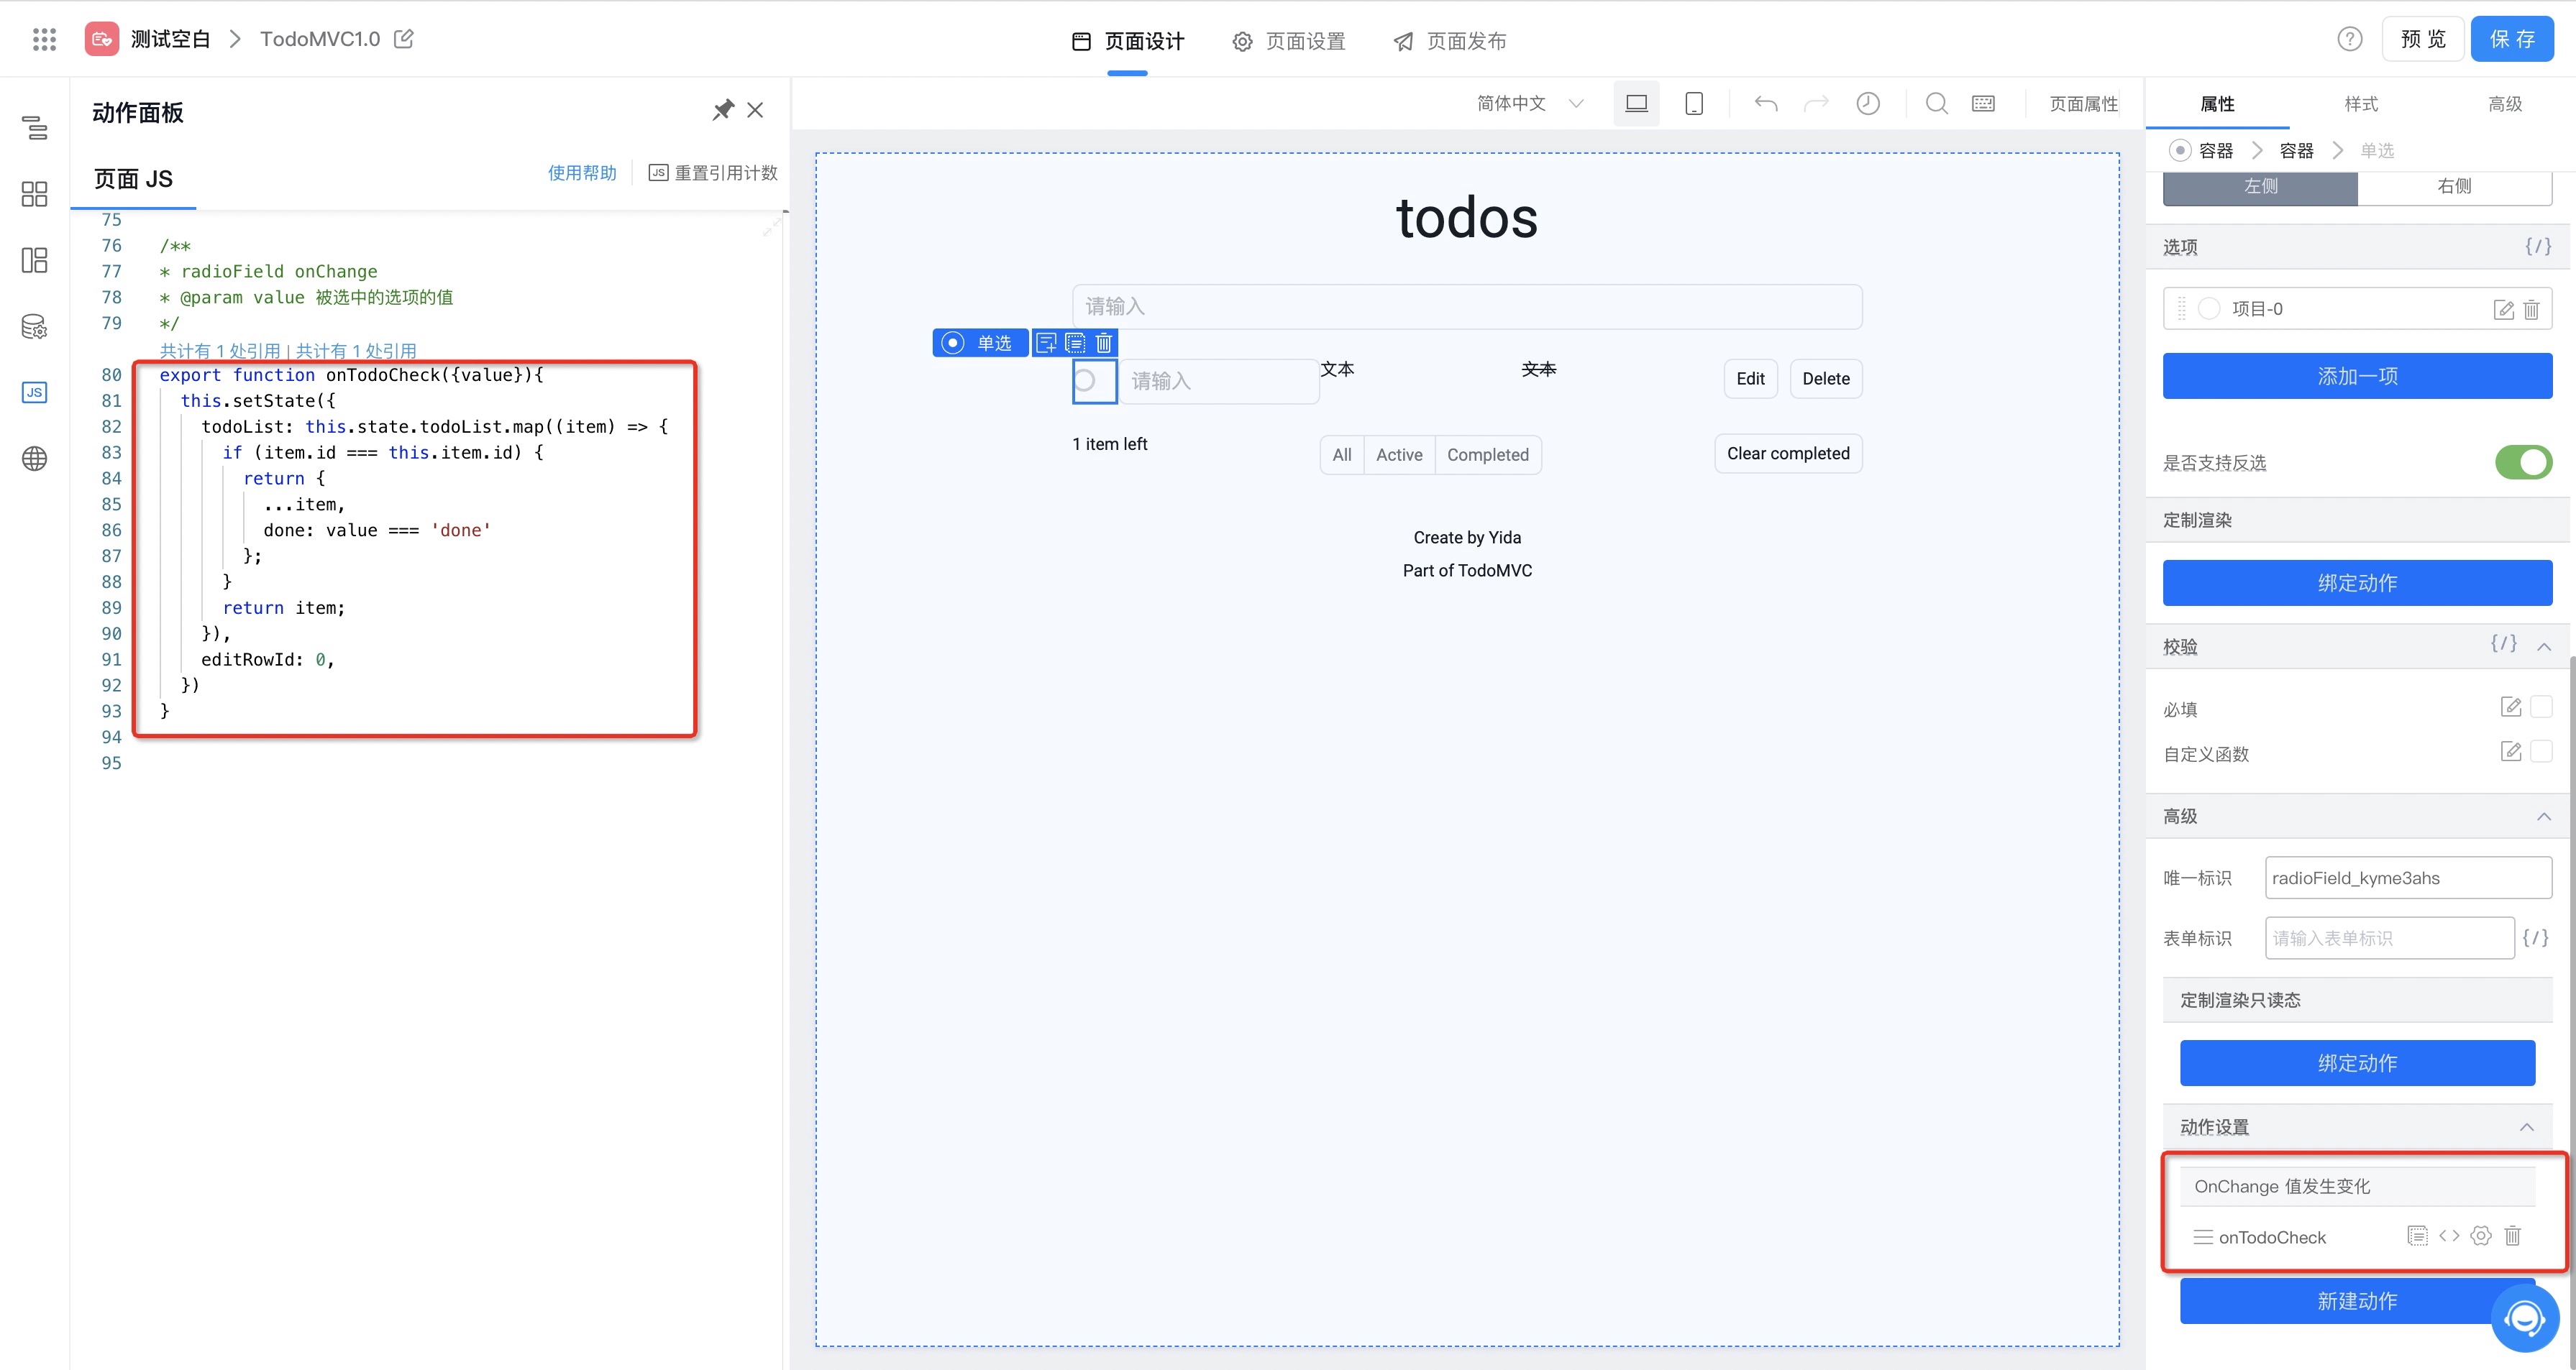Check the 自定义函数 checkbox
The height and width of the screenshot is (1370, 2576).
(x=2540, y=753)
